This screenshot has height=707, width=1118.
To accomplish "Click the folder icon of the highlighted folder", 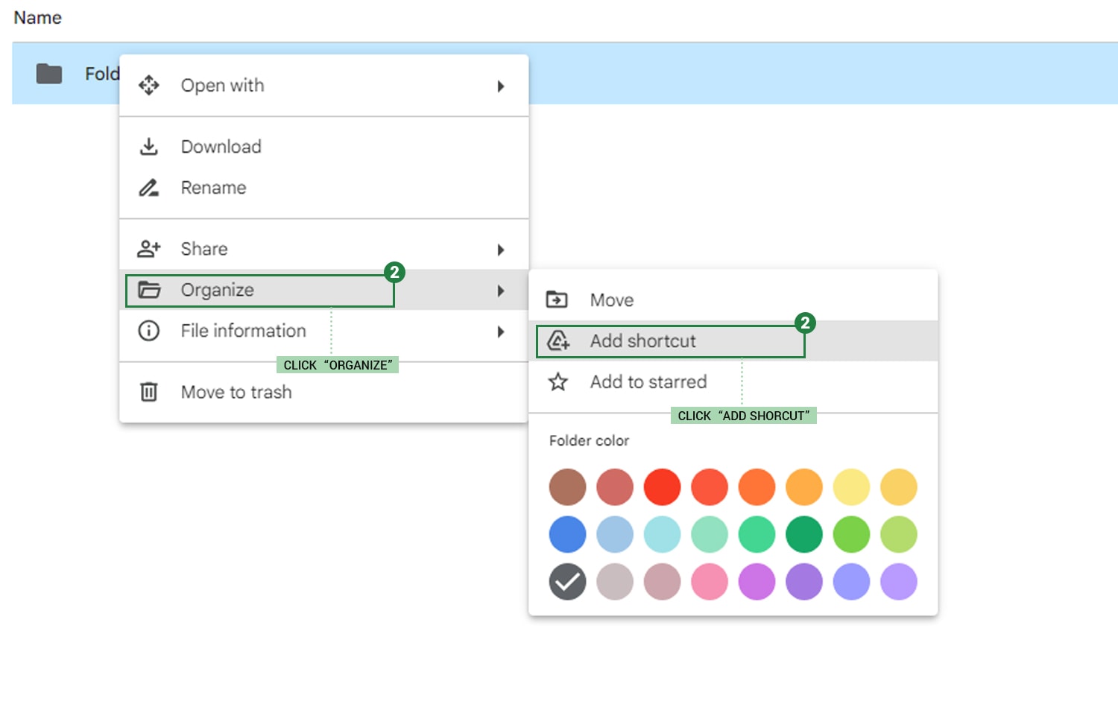I will [48, 73].
